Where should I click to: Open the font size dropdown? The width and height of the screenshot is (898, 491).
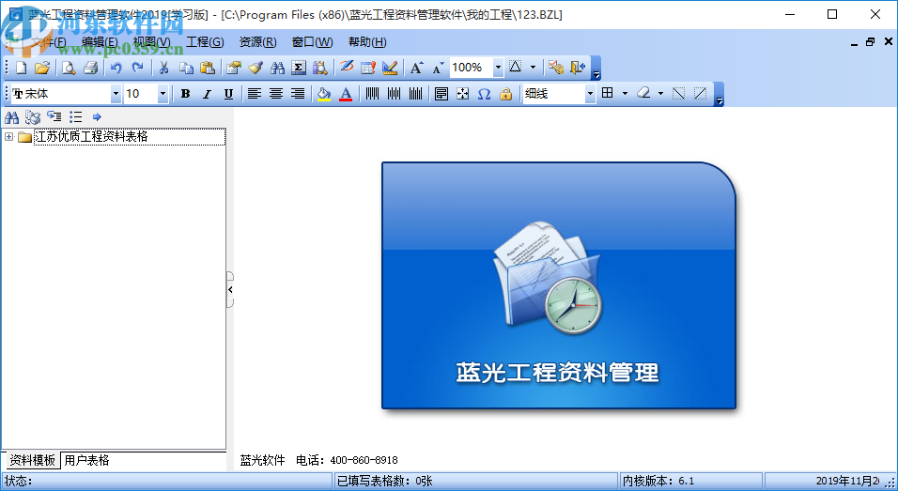coord(163,93)
